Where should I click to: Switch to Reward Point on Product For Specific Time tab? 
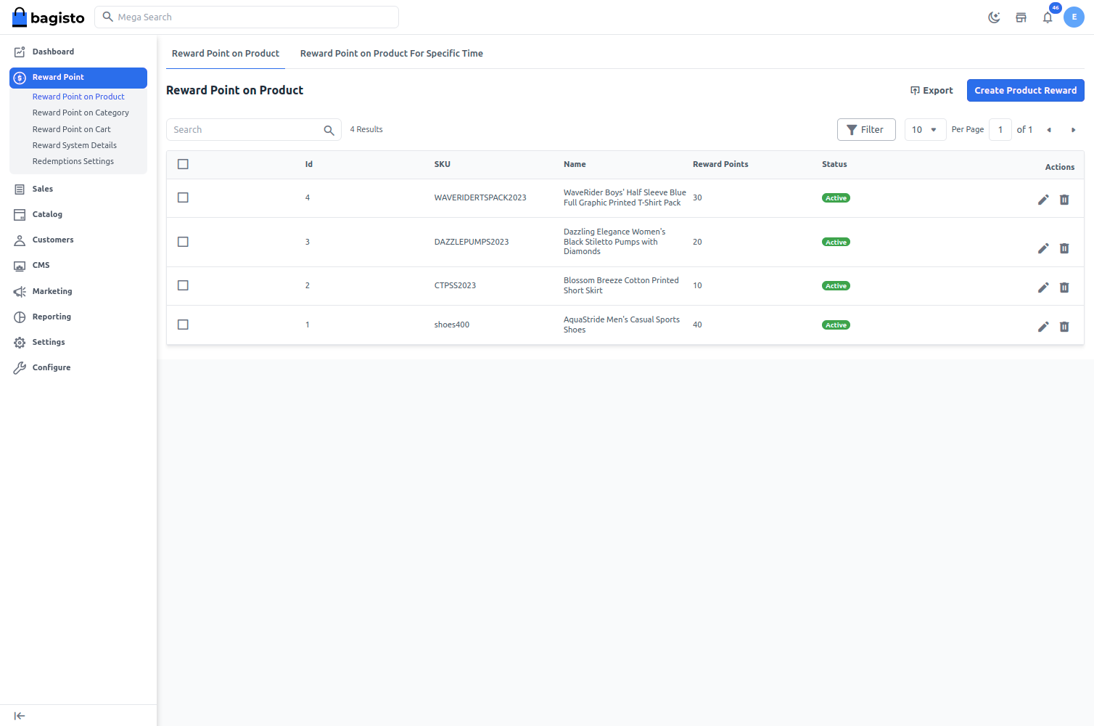[x=392, y=54]
